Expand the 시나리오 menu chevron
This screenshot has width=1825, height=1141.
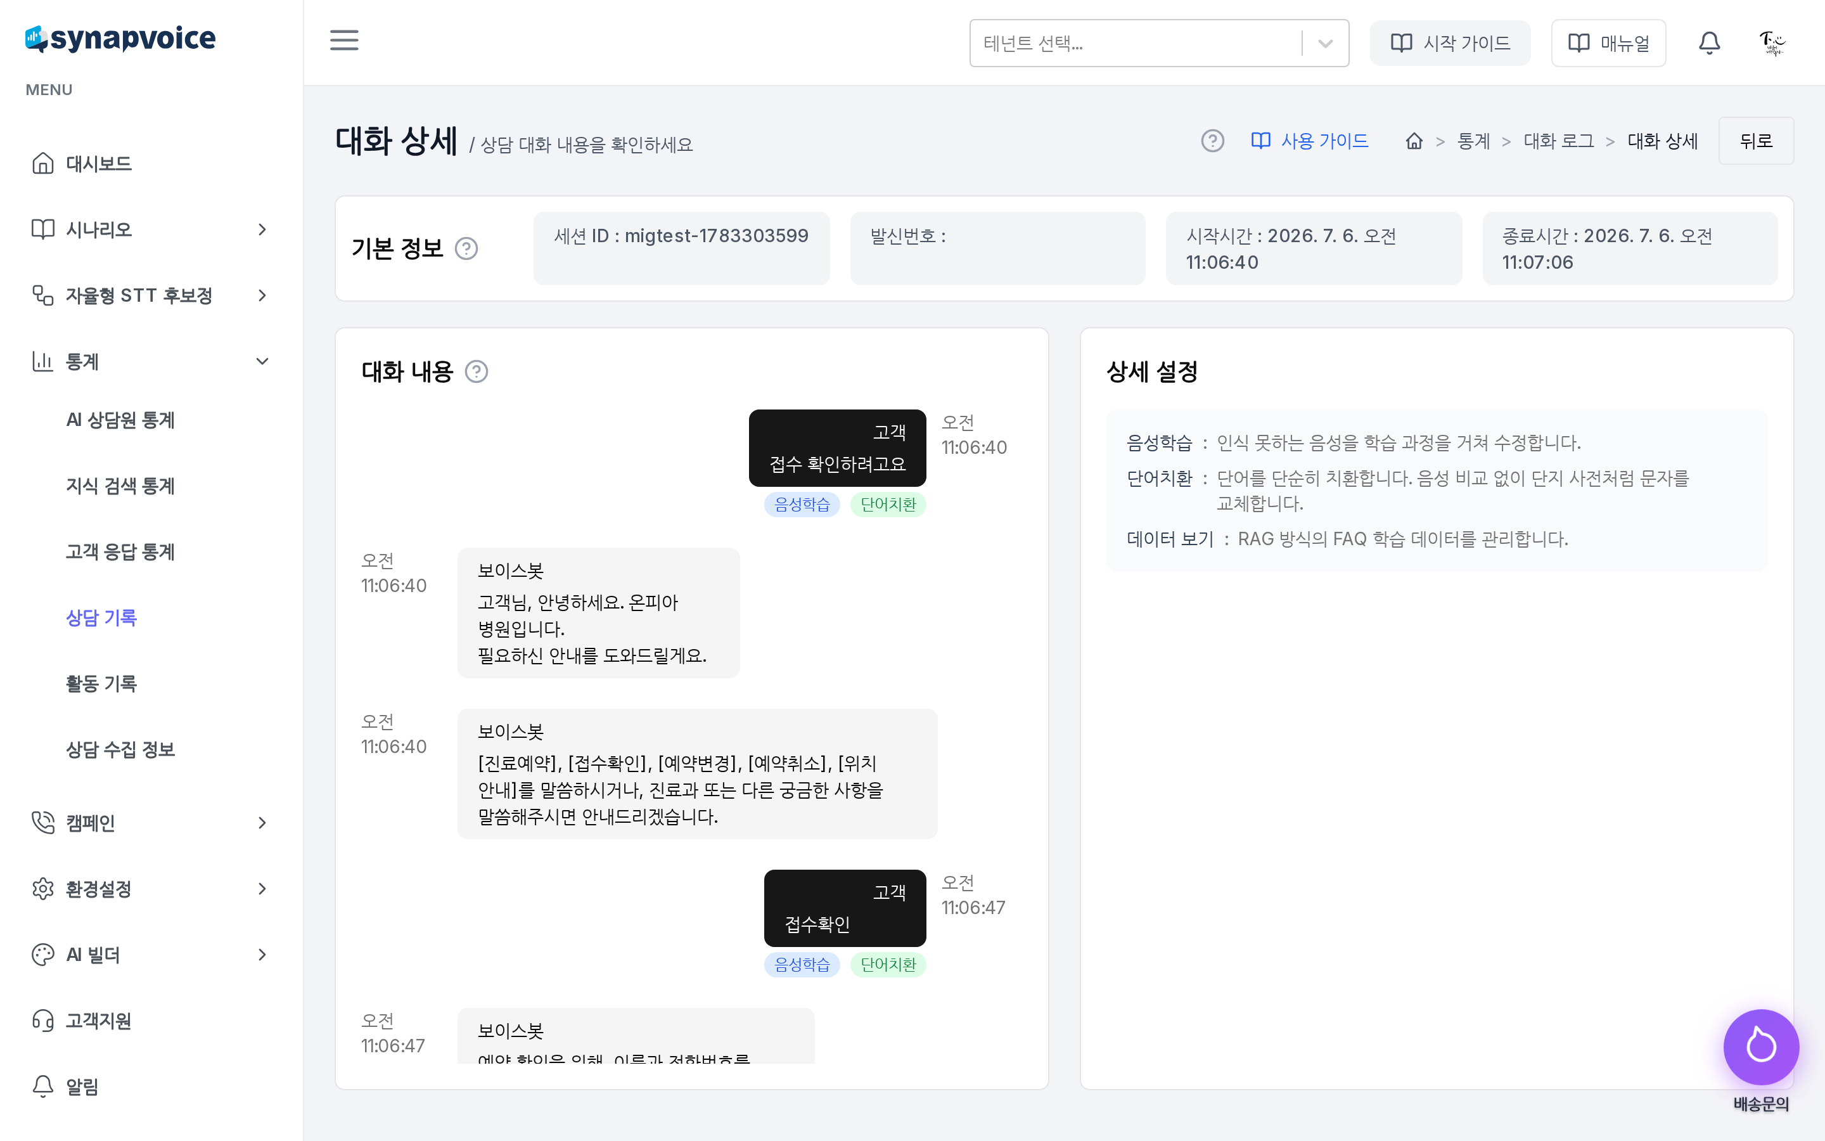coord(262,229)
